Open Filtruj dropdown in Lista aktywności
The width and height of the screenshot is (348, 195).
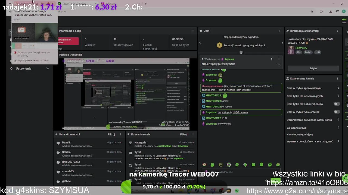pos(111,134)
